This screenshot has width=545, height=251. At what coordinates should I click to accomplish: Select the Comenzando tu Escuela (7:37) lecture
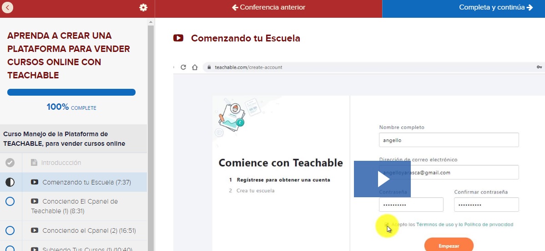(74, 182)
